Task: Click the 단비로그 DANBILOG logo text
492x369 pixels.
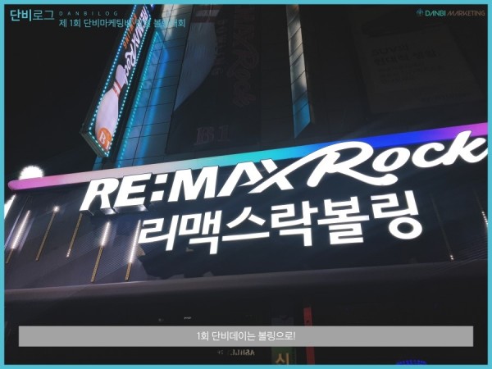Action: (x=64, y=14)
